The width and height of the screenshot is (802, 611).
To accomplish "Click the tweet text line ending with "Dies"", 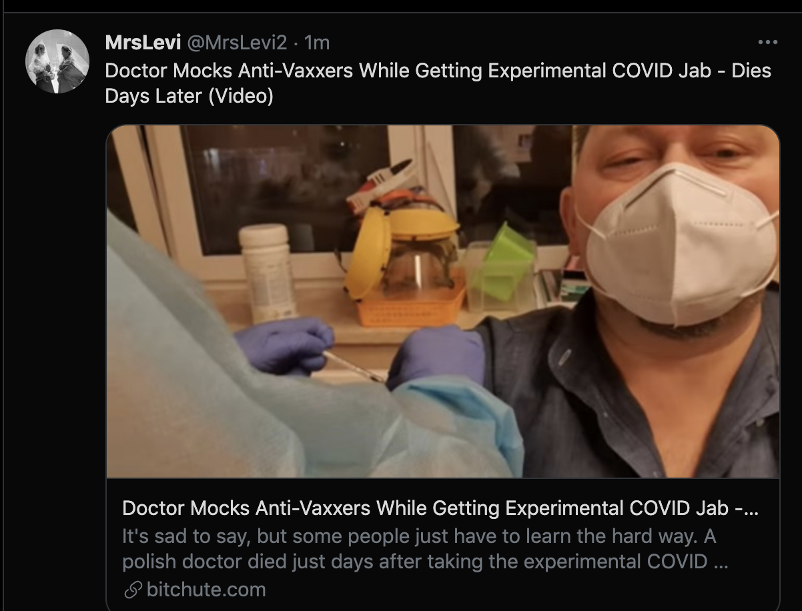I will pos(438,70).
